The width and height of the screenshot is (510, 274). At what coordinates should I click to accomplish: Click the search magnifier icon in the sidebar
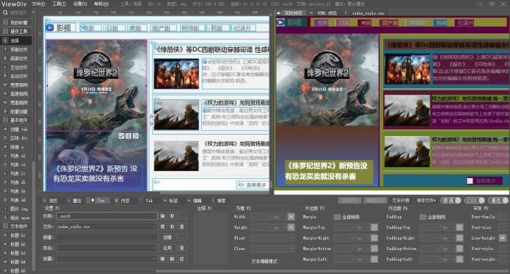5,13
